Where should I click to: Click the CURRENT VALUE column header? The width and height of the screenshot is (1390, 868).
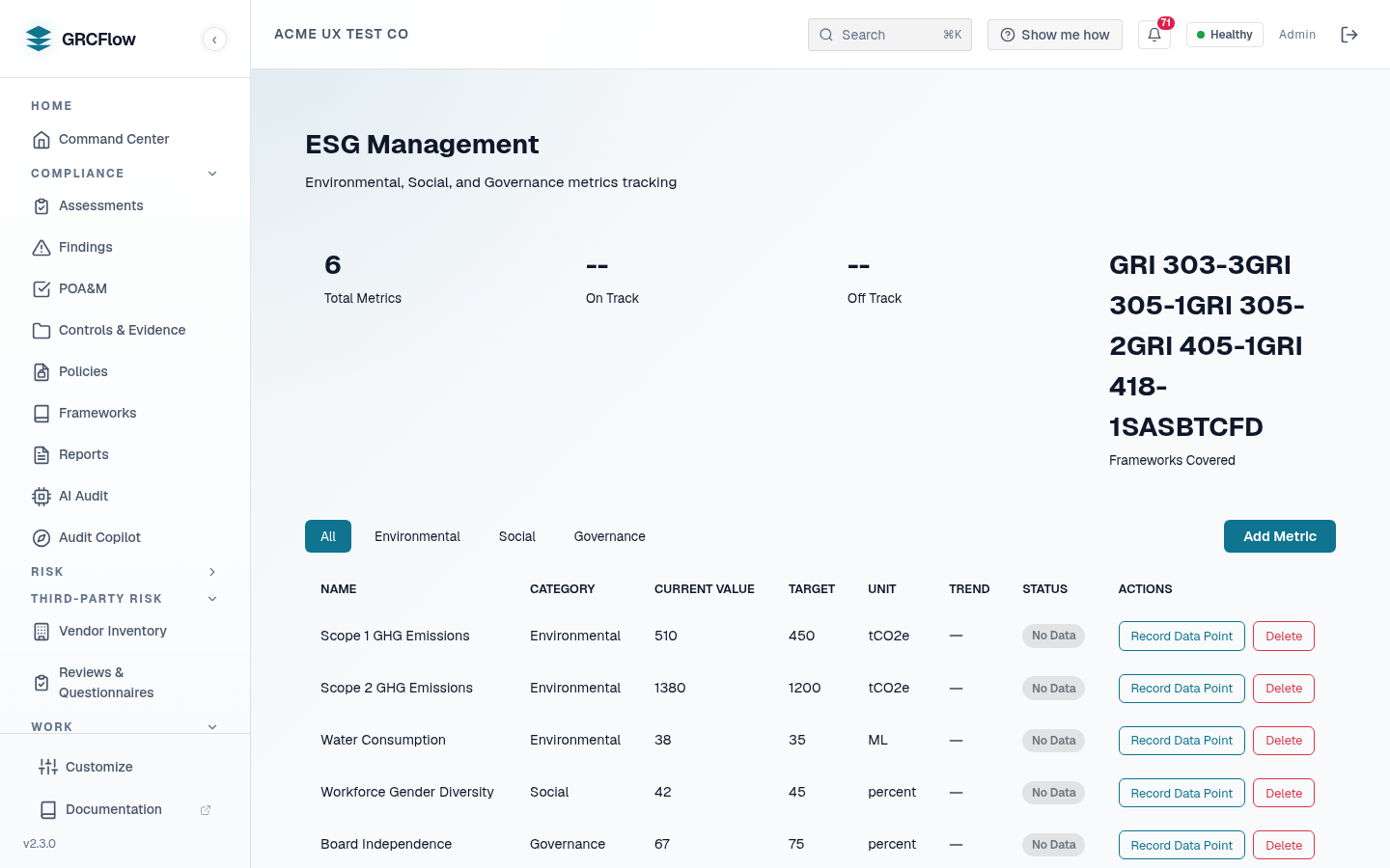pyautogui.click(x=705, y=589)
